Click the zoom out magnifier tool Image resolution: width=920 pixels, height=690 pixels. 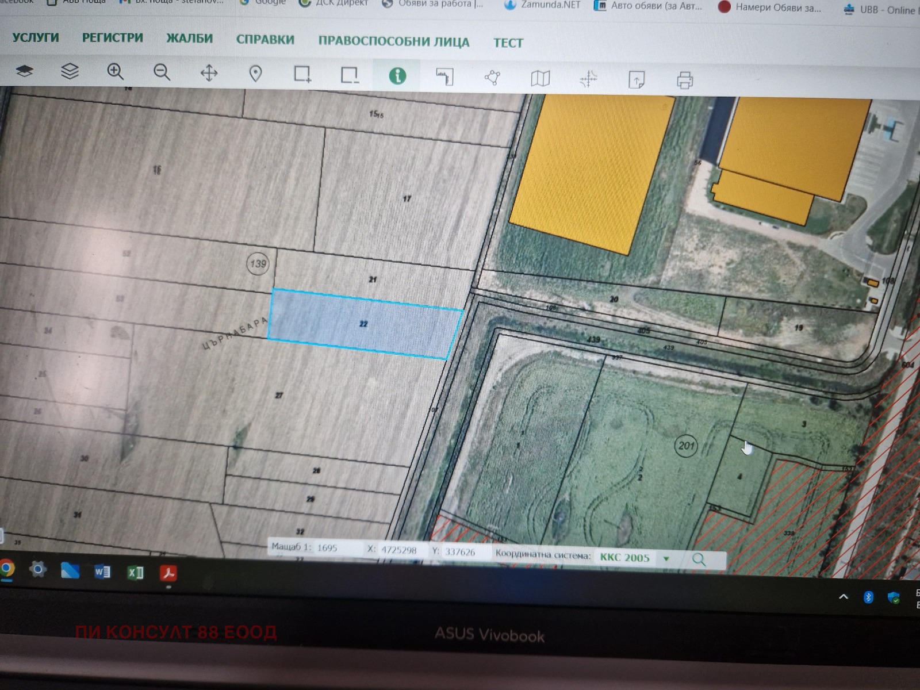coord(162,72)
